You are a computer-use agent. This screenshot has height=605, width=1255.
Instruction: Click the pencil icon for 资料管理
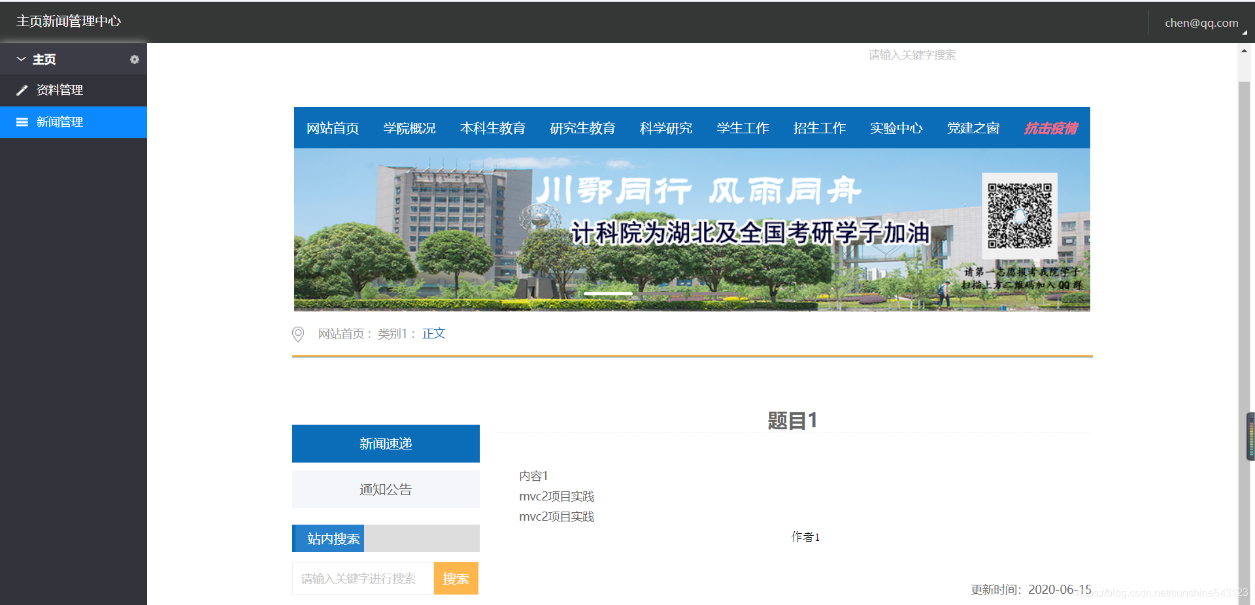(22, 90)
